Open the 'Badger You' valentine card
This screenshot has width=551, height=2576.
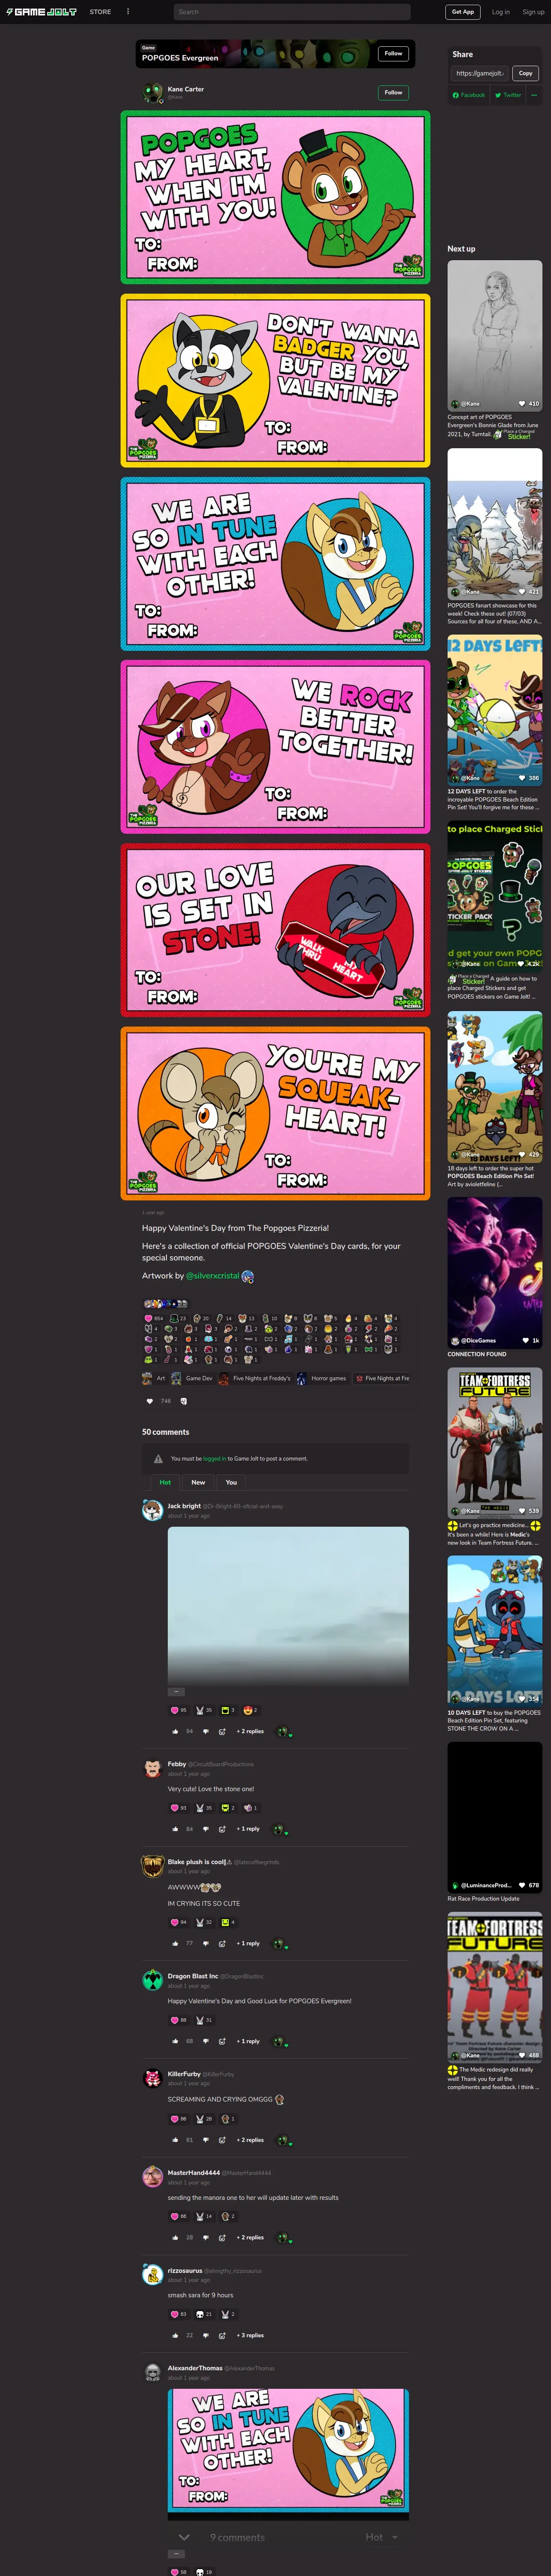[275, 380]
